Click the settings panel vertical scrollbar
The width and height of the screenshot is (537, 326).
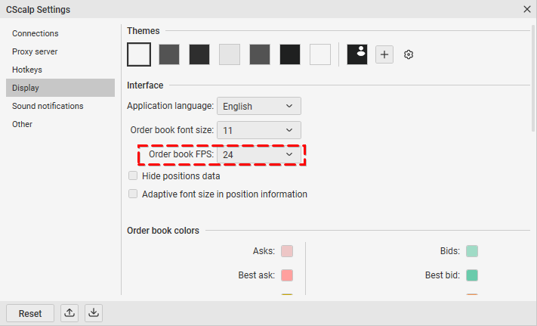(x=533, y=78)
